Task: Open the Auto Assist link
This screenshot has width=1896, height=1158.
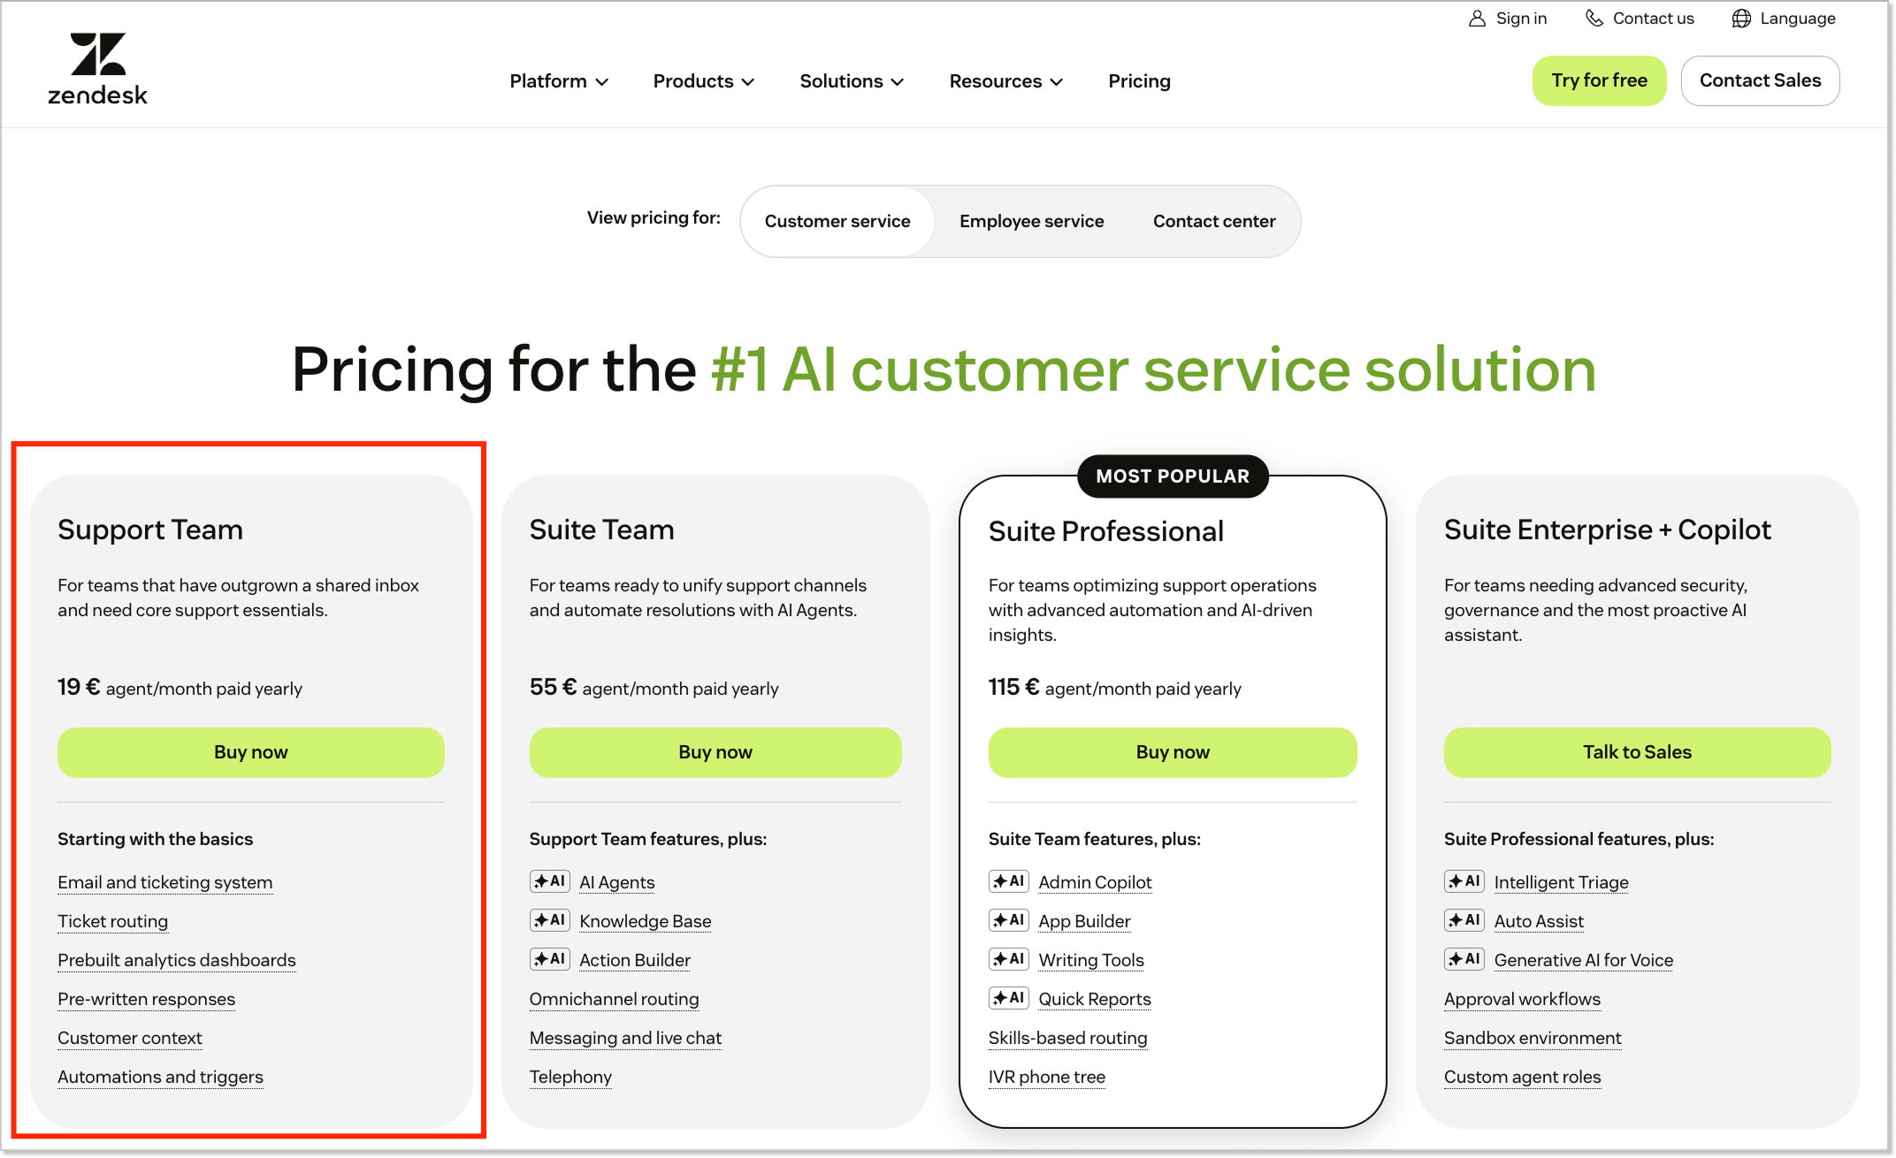Action: click(x=1539, y=921)
